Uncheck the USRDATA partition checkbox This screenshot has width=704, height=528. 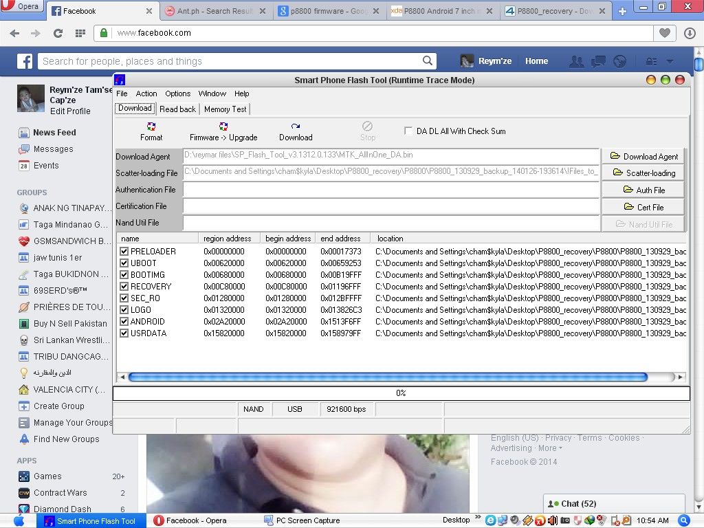click(124, 333)
